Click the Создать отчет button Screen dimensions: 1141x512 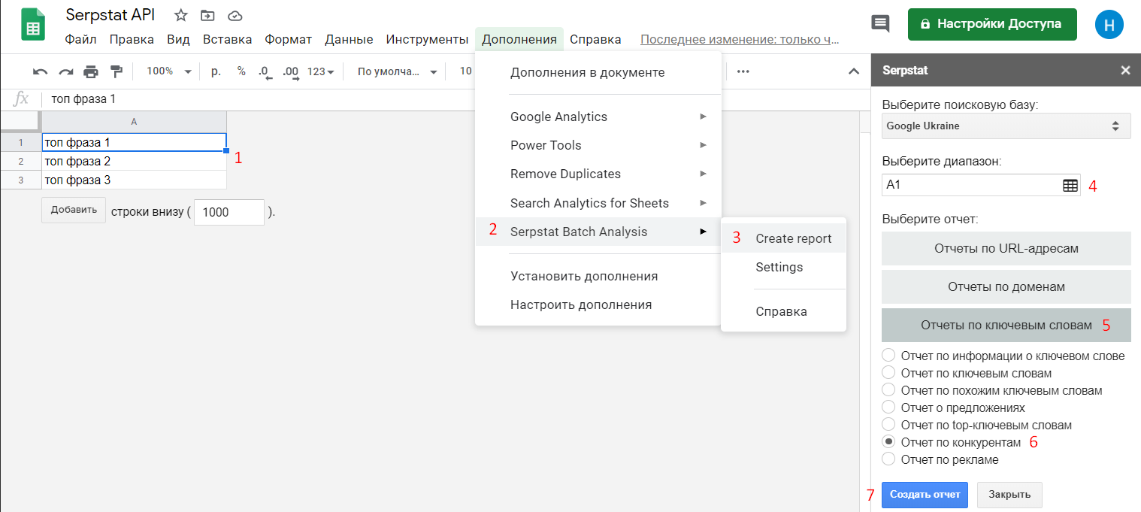click(x=925, y=495)
